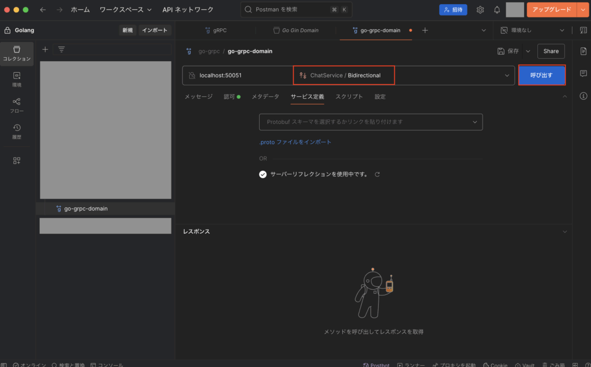Expand the open tabs list chevron
This screenshot has height=367, width=591.
coord(484,30)
